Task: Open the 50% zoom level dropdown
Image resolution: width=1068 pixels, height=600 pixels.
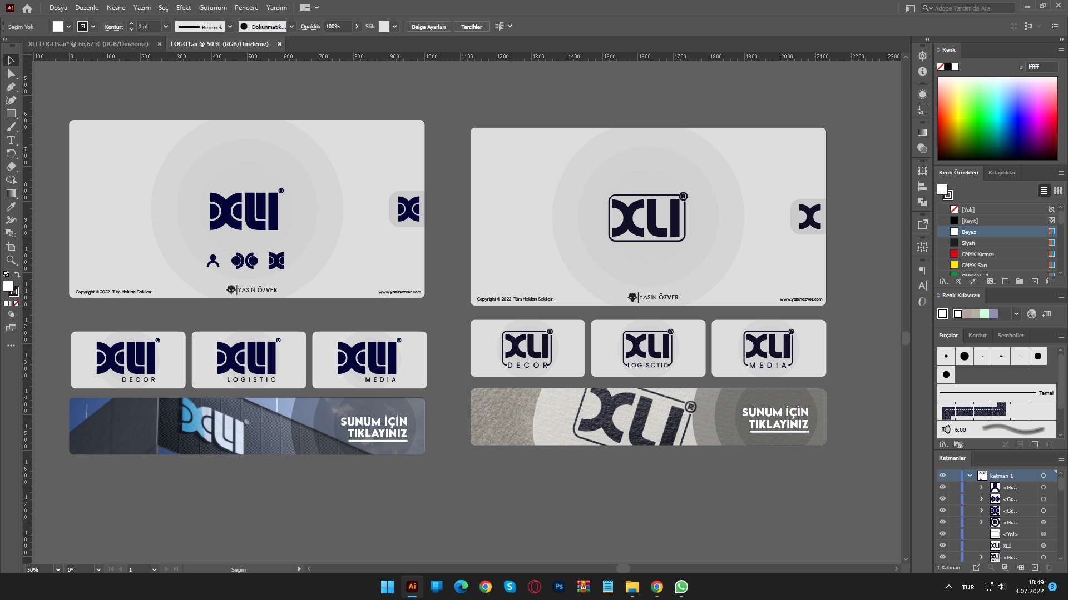Action: pyautogui.click(x=58, y=569)
